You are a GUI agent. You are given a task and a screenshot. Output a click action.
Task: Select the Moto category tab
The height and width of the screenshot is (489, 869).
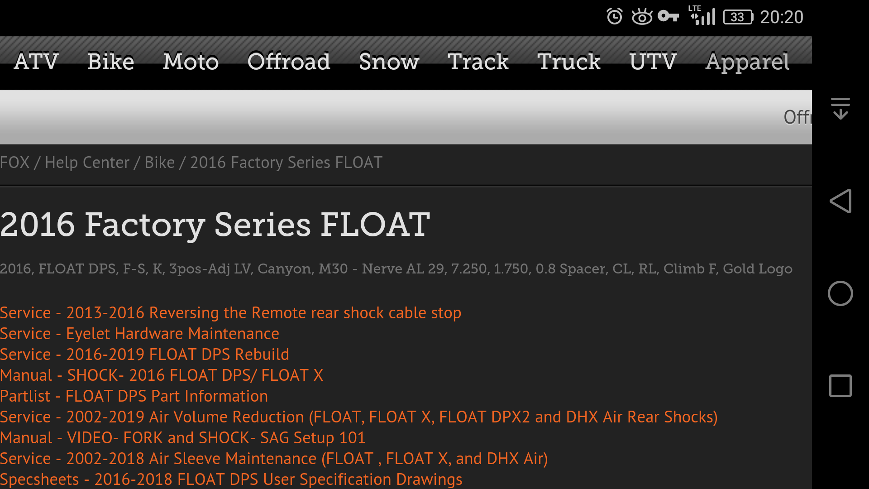tap(191, 62)
